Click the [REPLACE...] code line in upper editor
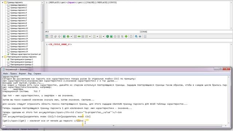233x131 pixels. [83, 3]
